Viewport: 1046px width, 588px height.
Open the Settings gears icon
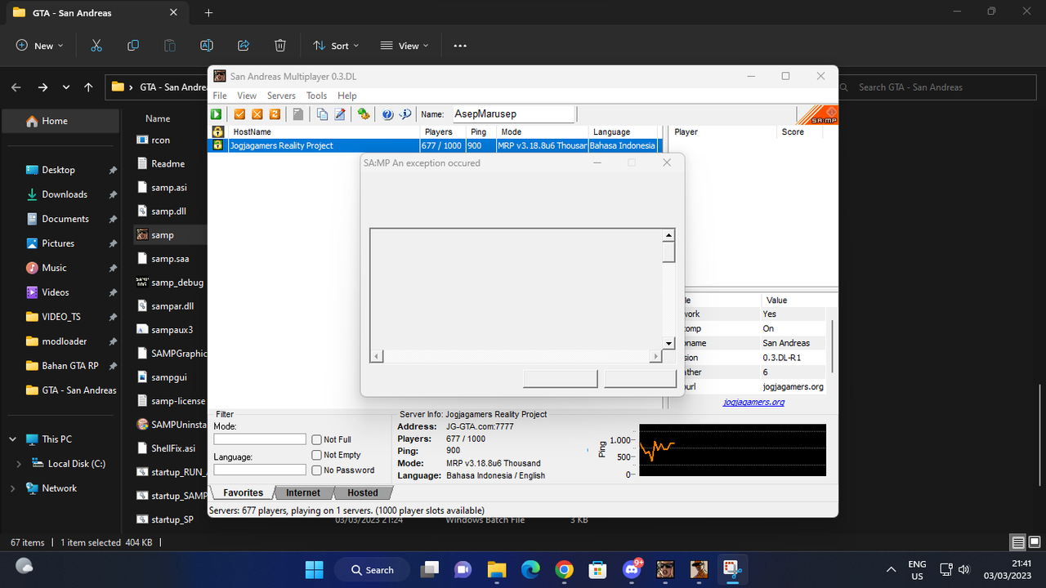364,114
